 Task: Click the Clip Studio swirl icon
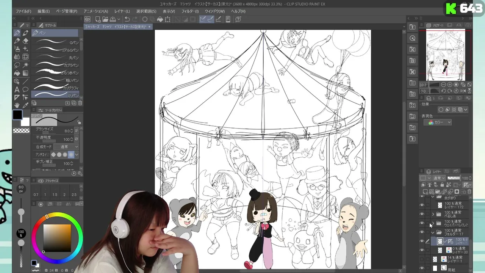88,19
